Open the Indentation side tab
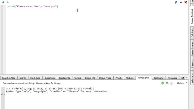The width and height of the screenshot is (194, 109). coord(192,78)
